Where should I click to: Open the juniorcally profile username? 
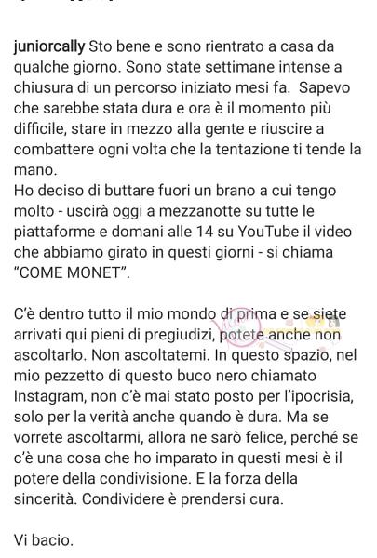(49, 47)
